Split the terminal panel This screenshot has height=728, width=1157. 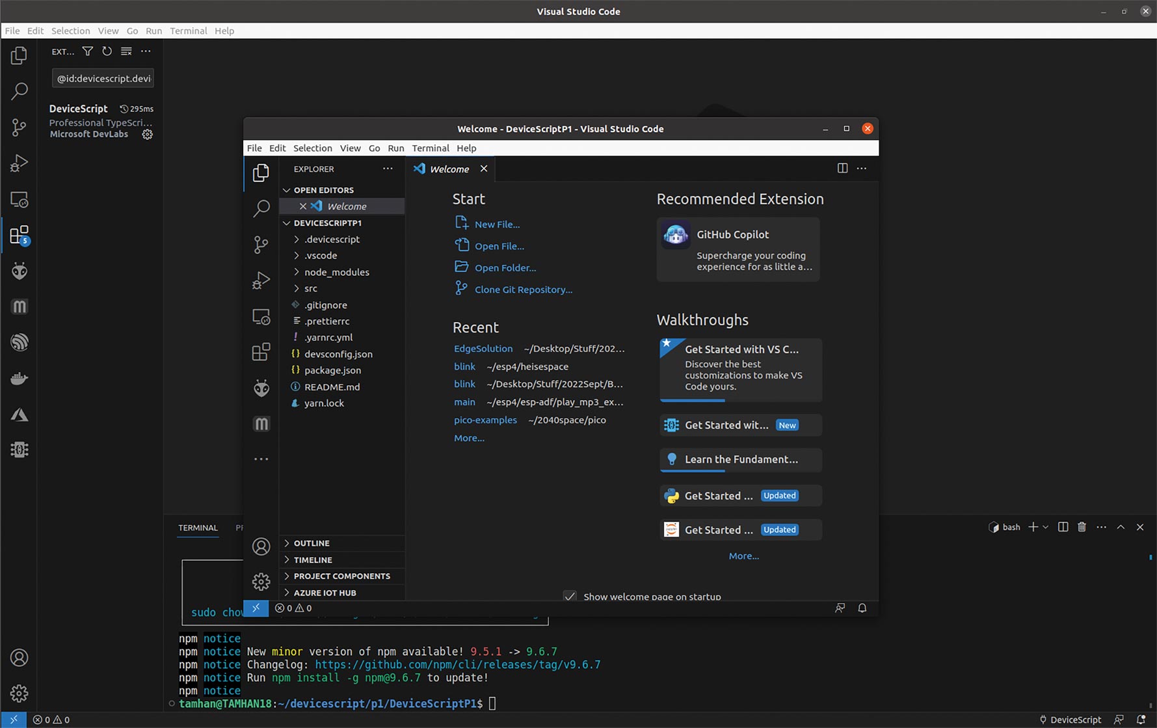[1063, 527]
